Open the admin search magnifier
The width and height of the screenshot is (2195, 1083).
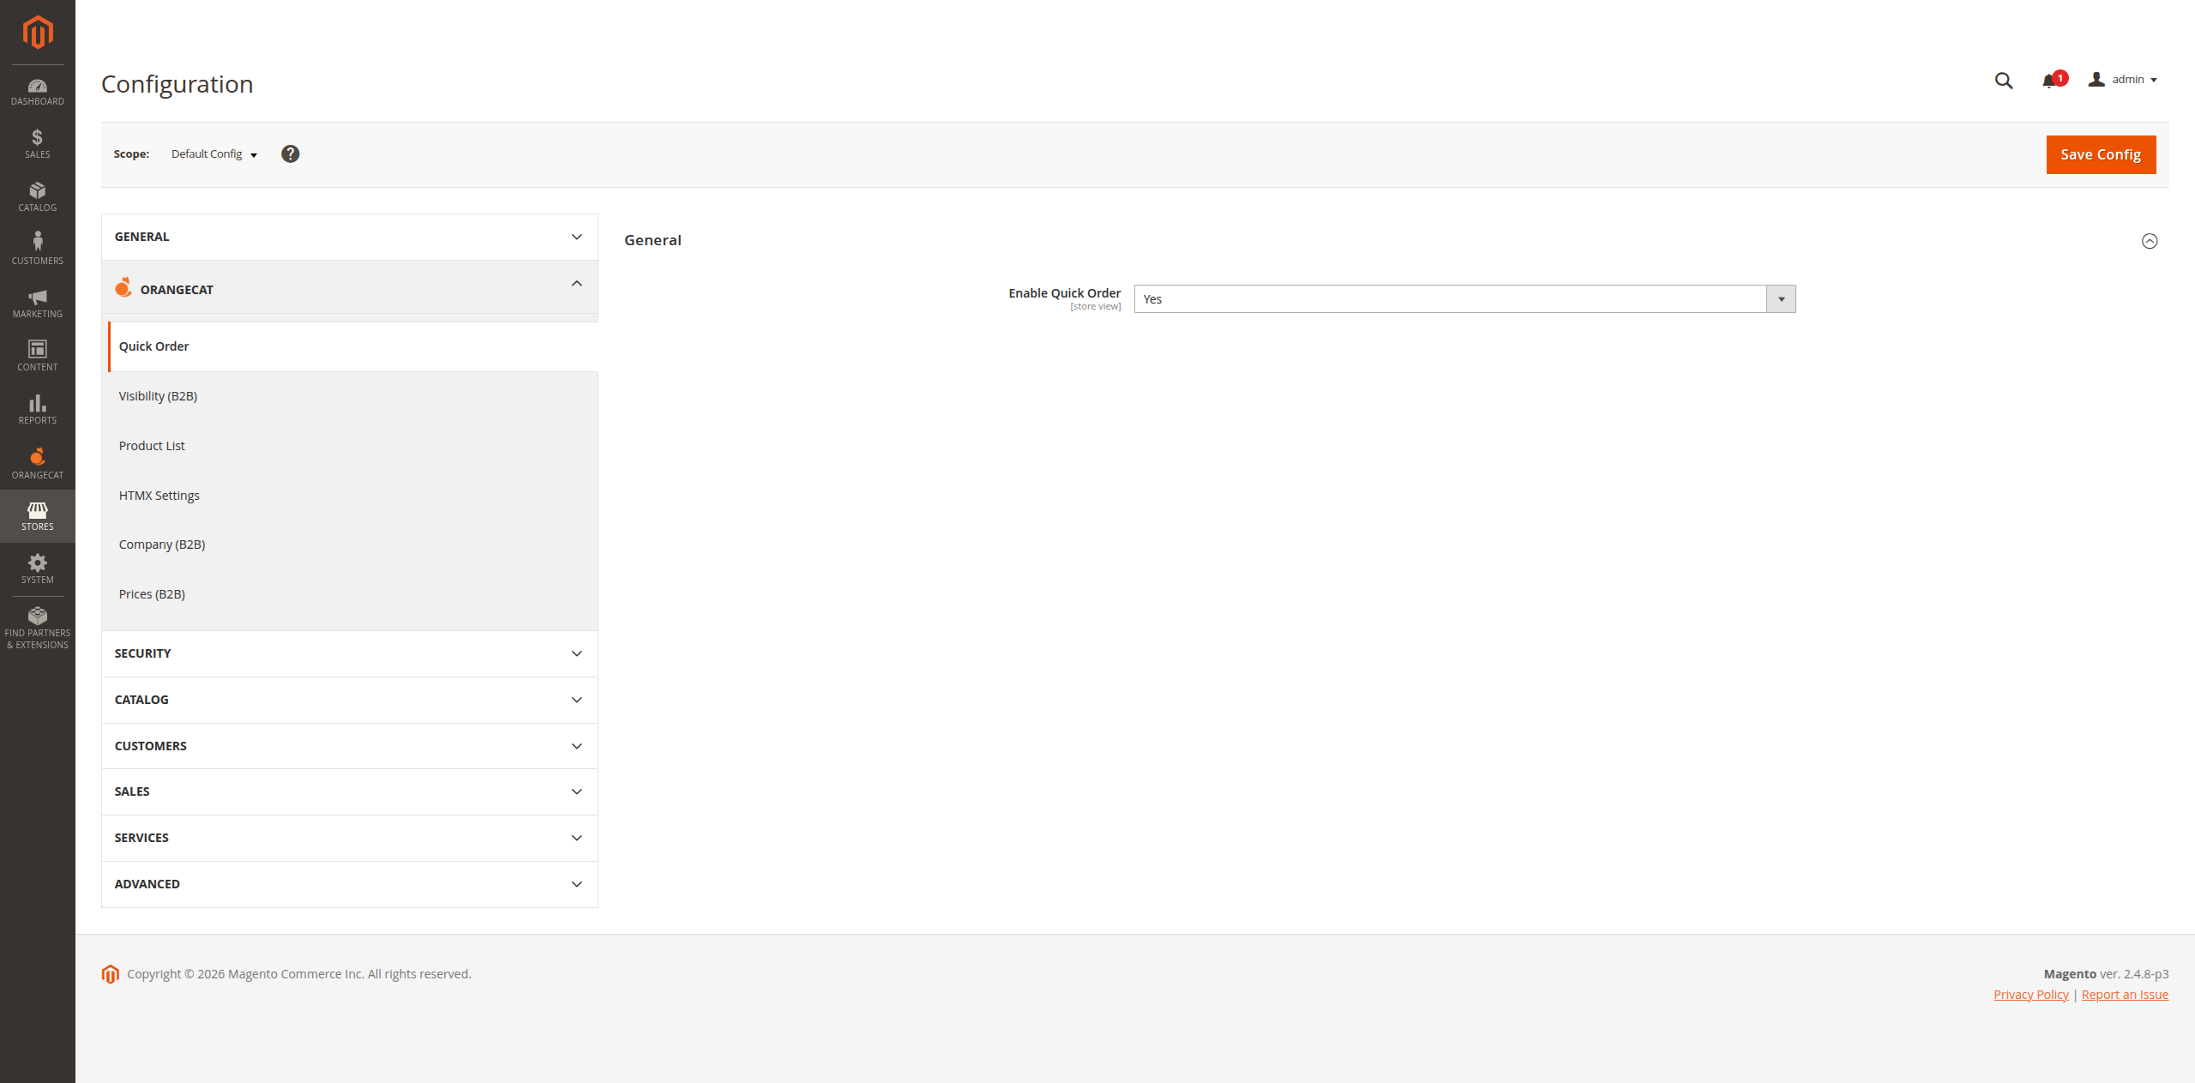(x=2003, y=80)
